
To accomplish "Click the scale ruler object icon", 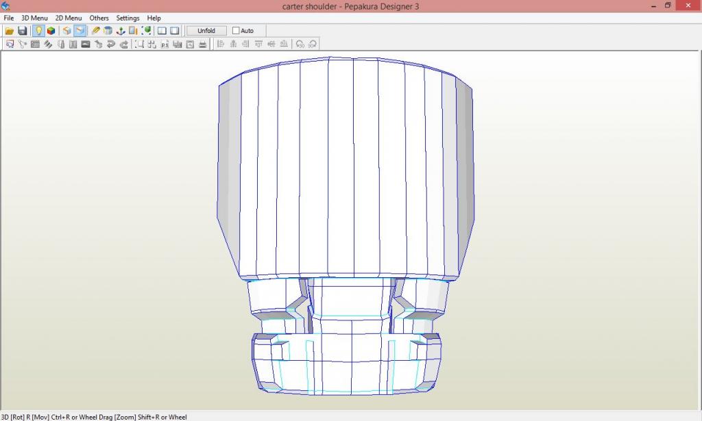I will point(133,31).
